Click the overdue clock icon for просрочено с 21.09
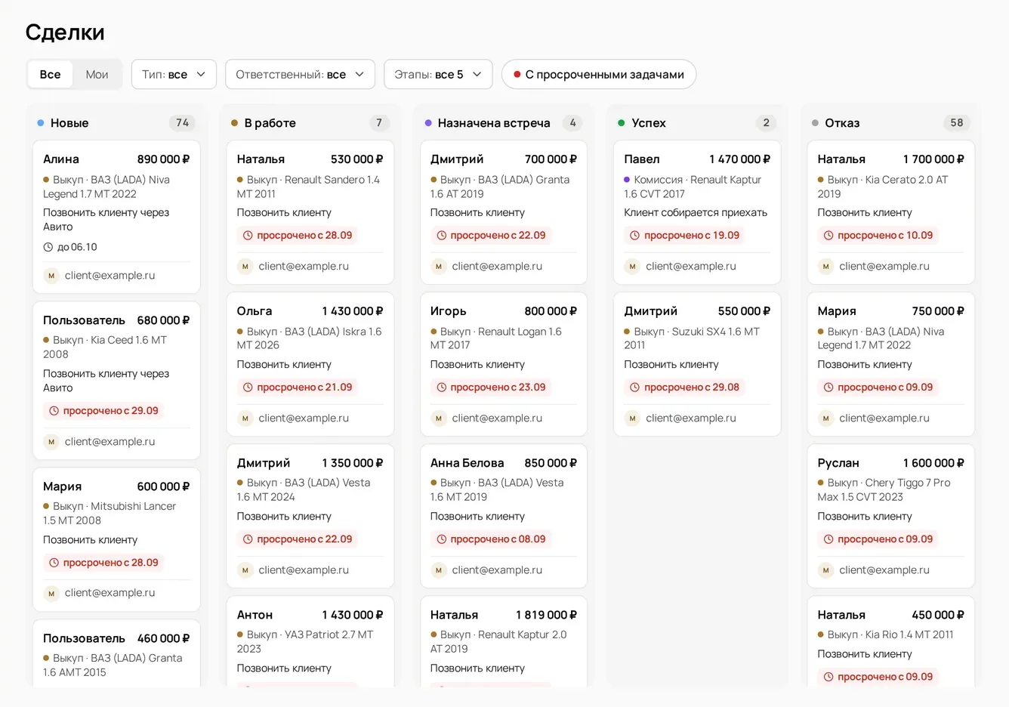 [248, 387]
